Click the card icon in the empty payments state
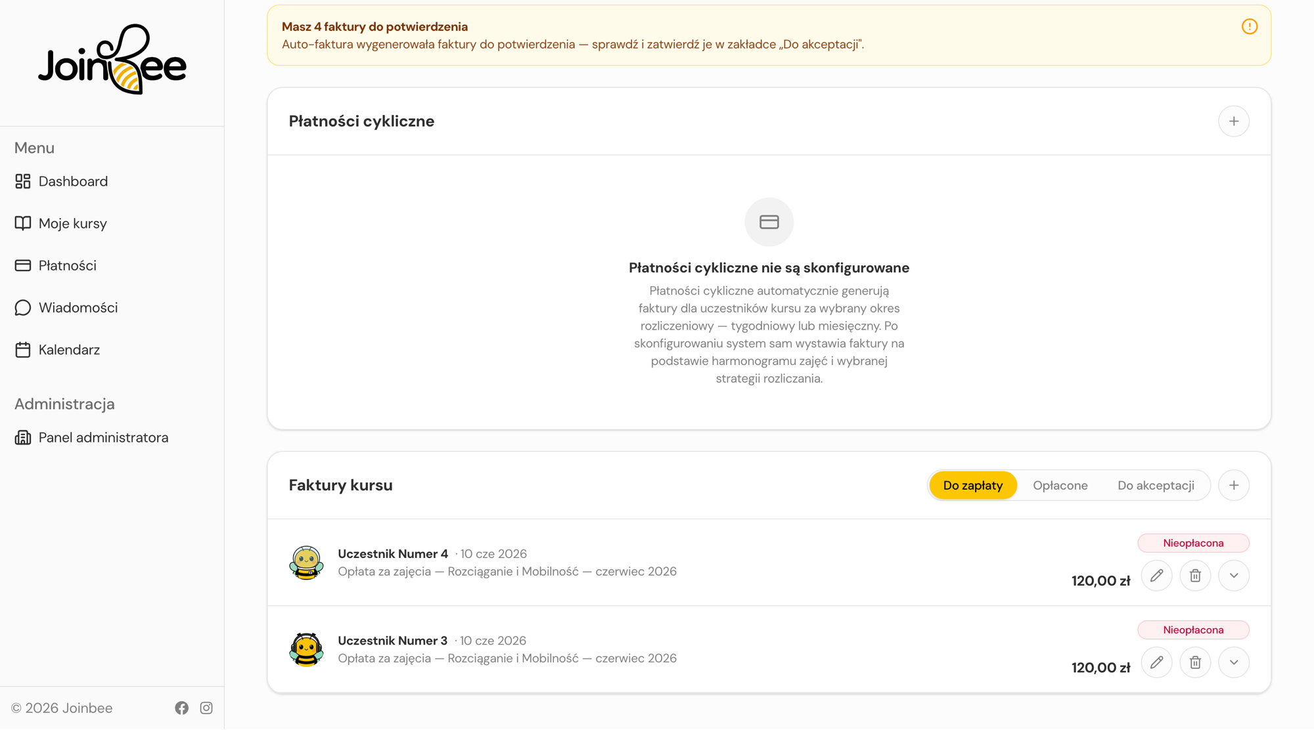 click(769, 222)
